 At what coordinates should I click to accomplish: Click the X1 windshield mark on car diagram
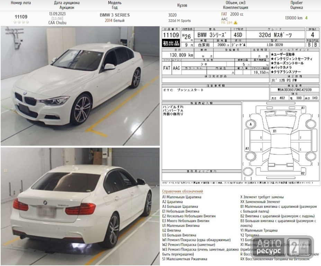coord(275,131)
